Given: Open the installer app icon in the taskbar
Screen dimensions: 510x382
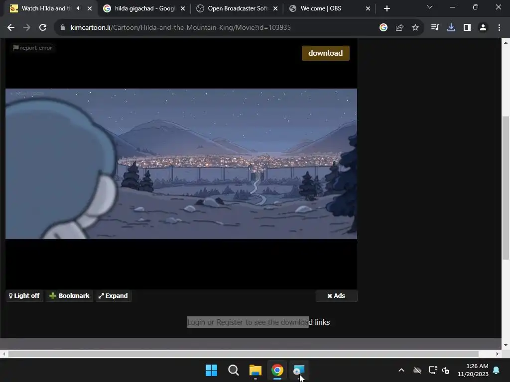Looking at the screenshot, I should coord(299,370).
